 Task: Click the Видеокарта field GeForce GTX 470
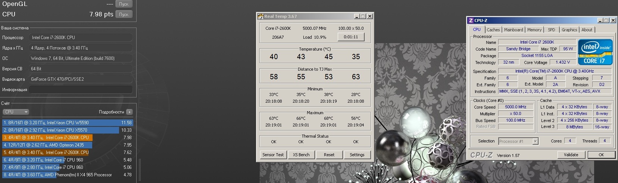tap(81, 79)
